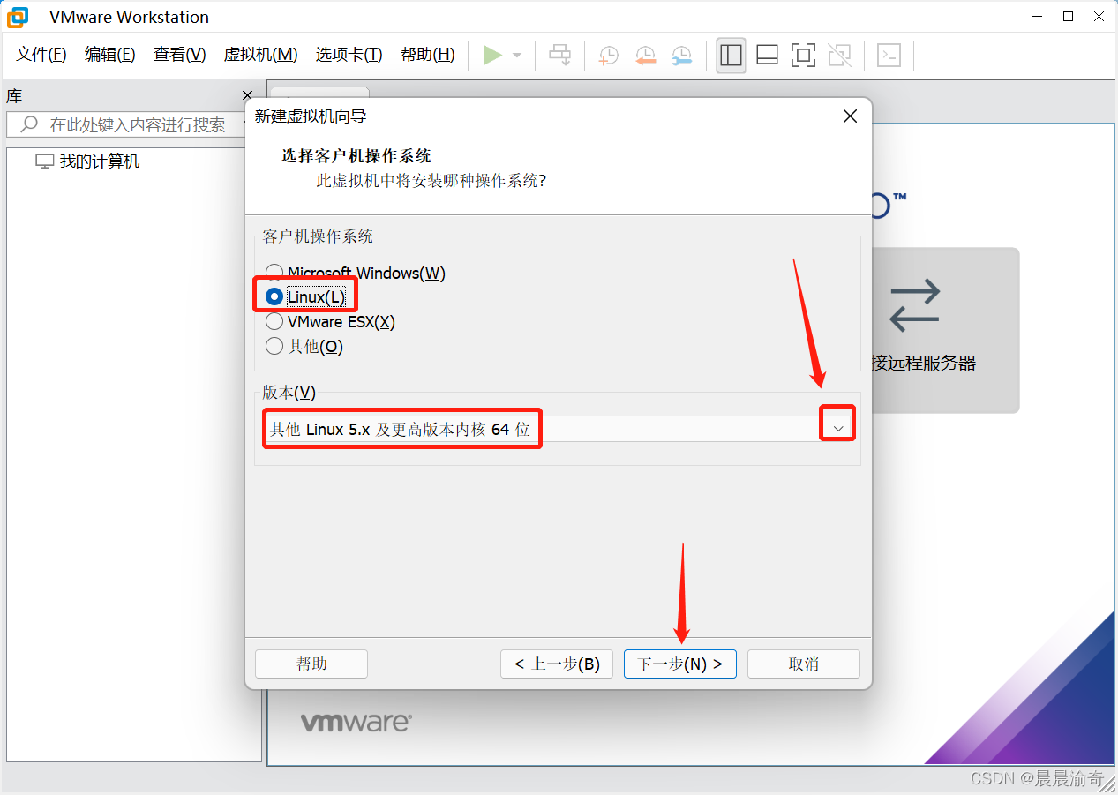Open the 查看(V) menu
Image resolution: width=1118 pixels, height=795 pixels.
click(x=180, y=55)
